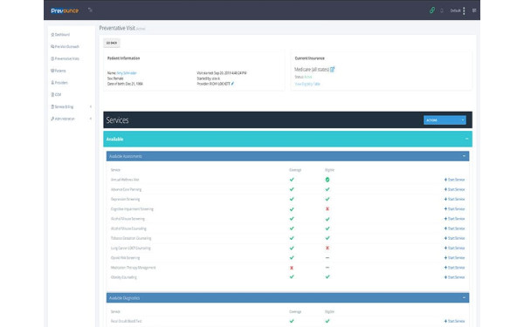Click Tobacco Cessation Counseling coverage checkmark
The height and width of the screenshot is (327, 524).
coord(292,238)
